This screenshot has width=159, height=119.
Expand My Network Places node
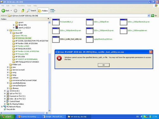point(2,107)
